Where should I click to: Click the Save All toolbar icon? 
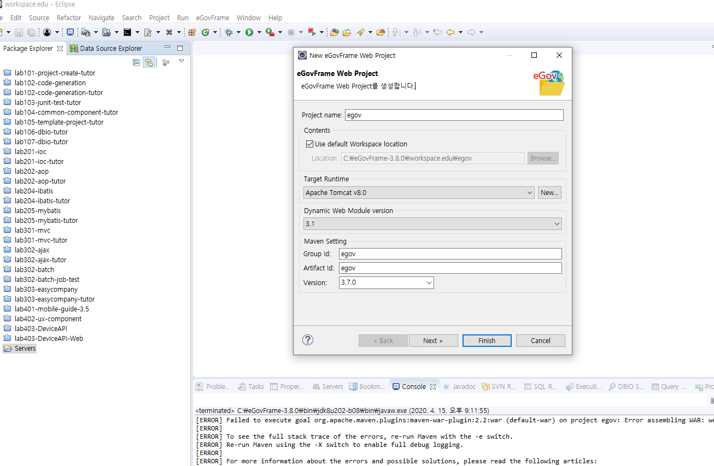point(32,32)
